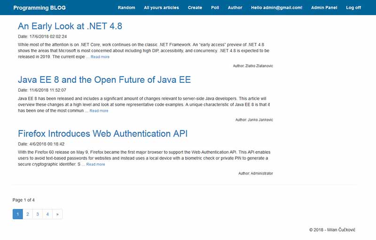Viewport: 376px width, 240px height.
Task: Open Firefox Introduces Web Authentication API article
Action: [102, 134]
